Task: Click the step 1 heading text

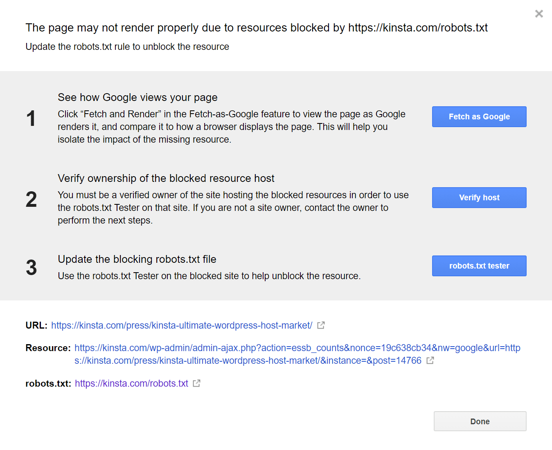Action: [x=137, y=97]
